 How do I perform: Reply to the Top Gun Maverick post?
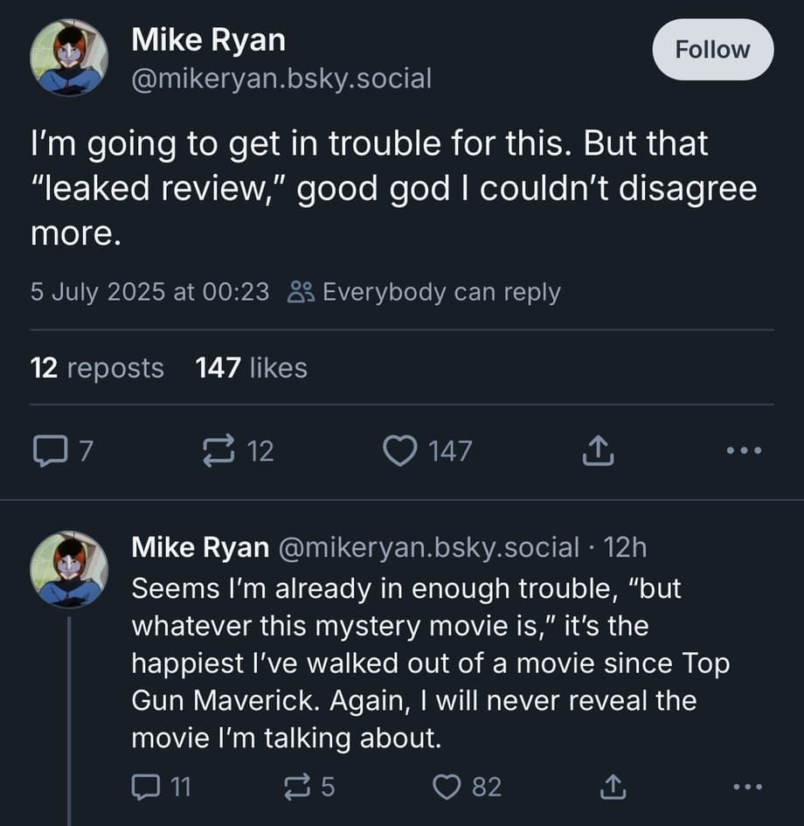tap(143, 788)
